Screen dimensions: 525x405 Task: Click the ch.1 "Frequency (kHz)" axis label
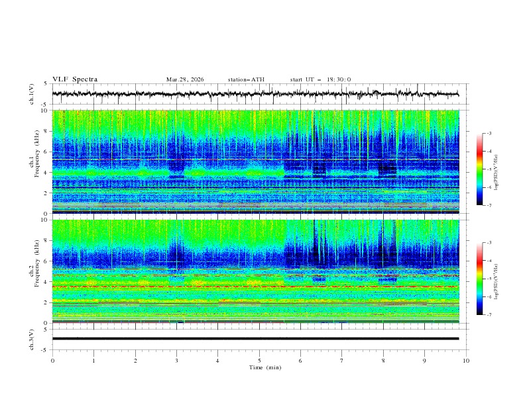pos(37,152)
